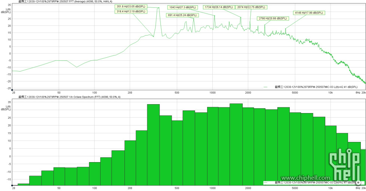Viewport: 366px width, 191px height.
Task: Click the 4148 Hz/17.98 dB peak label
Action: coord(309,13)
